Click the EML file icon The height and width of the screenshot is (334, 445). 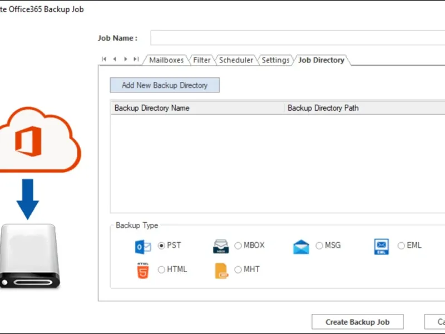[382, 246]
